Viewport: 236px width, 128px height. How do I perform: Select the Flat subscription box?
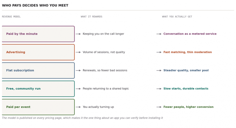[38, 70]
